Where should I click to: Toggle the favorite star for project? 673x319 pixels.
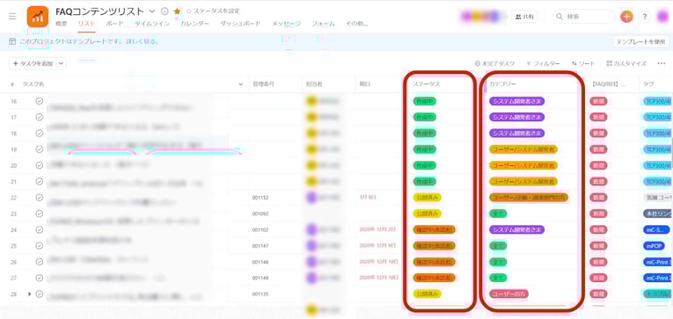coord(177,11)
